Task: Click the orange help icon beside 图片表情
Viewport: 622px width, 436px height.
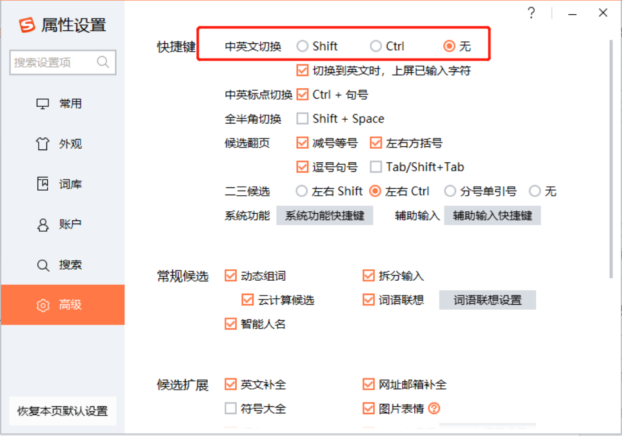Action: 434,408
